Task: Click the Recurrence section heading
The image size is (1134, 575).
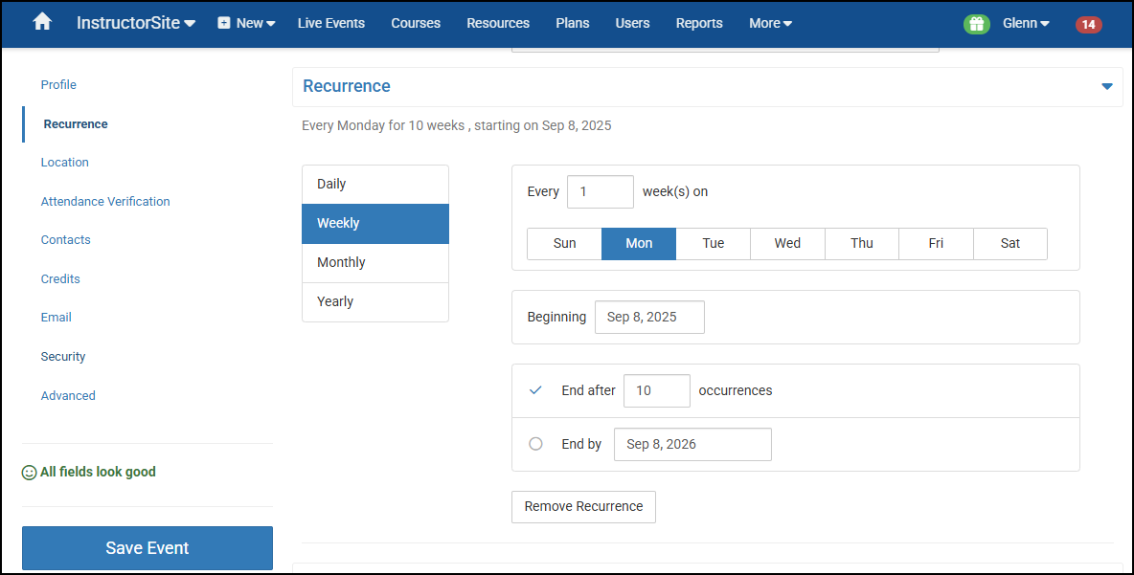Action: click(x=347, y=86)
